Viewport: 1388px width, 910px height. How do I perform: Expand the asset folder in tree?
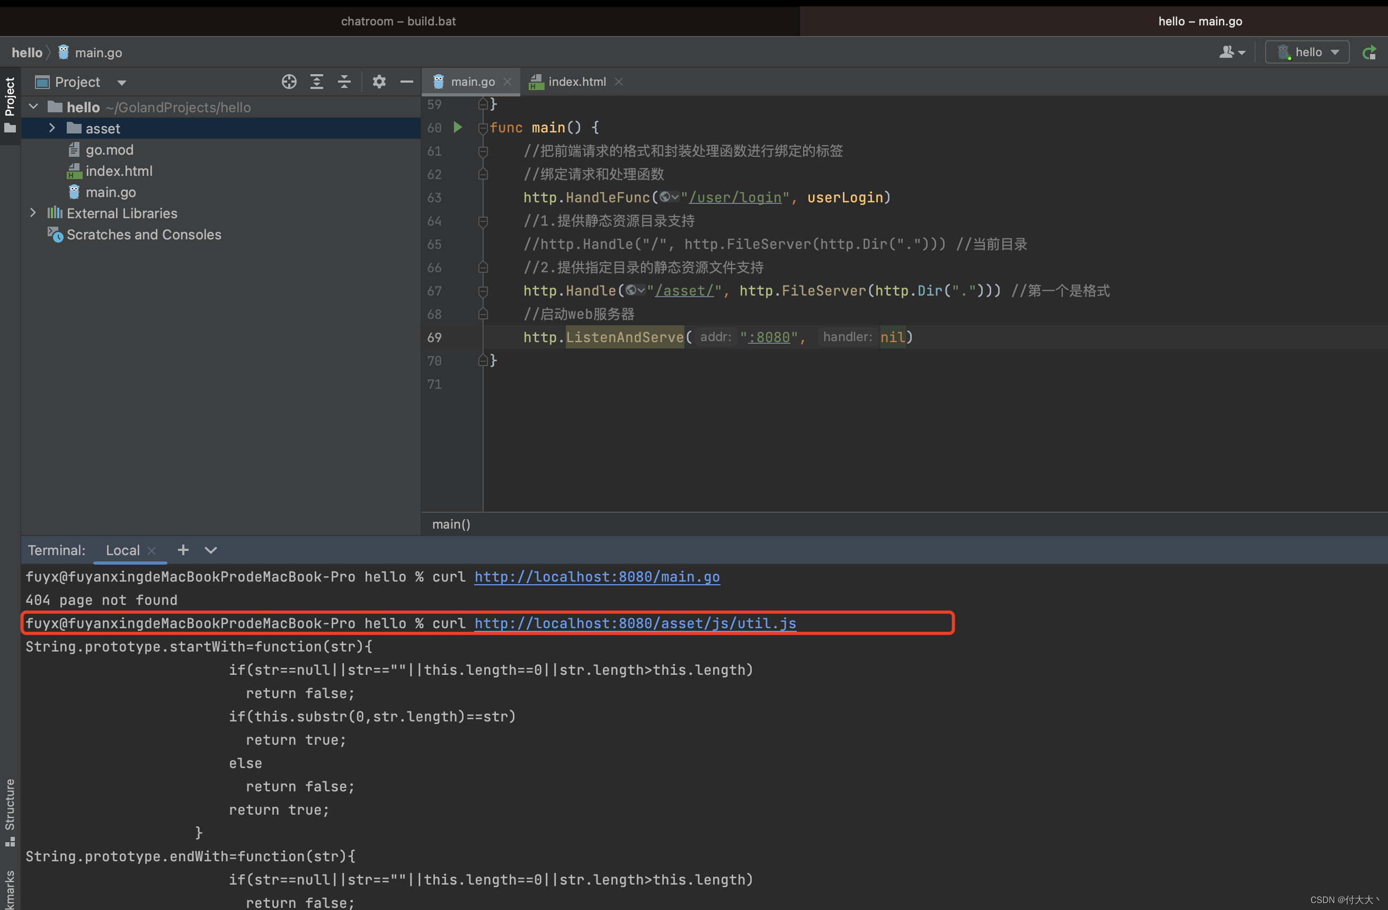[52, 128]
